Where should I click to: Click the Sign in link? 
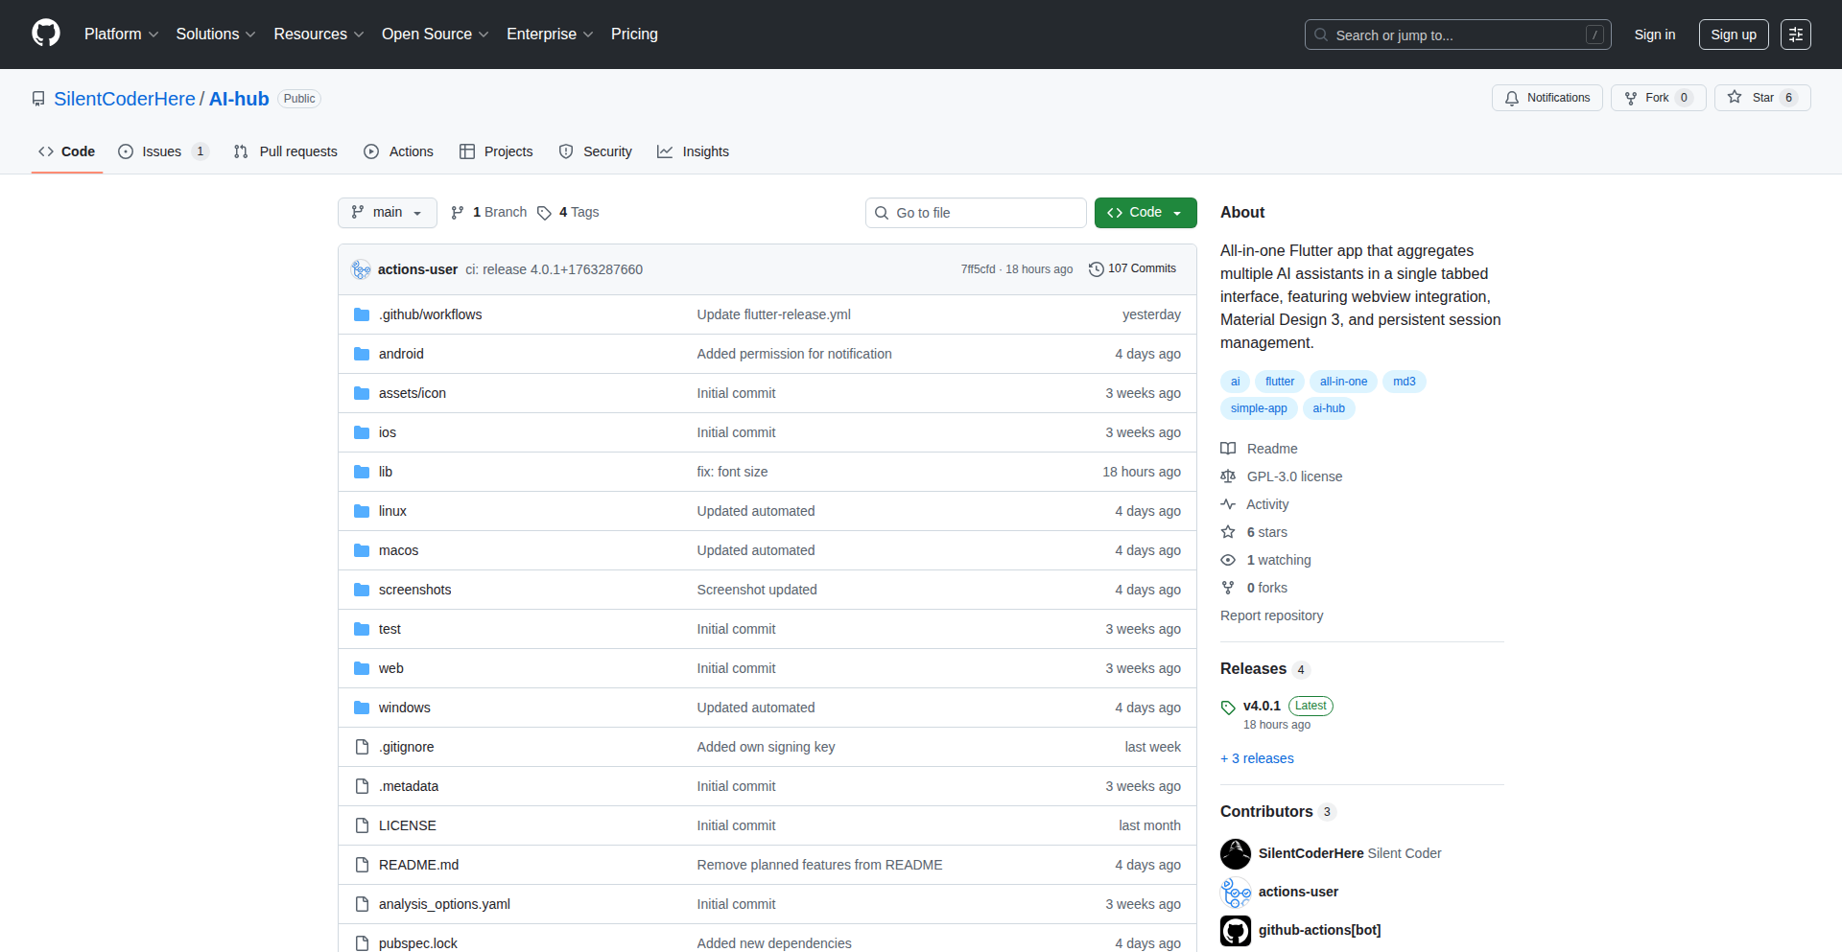click(x=1655, y=35)
